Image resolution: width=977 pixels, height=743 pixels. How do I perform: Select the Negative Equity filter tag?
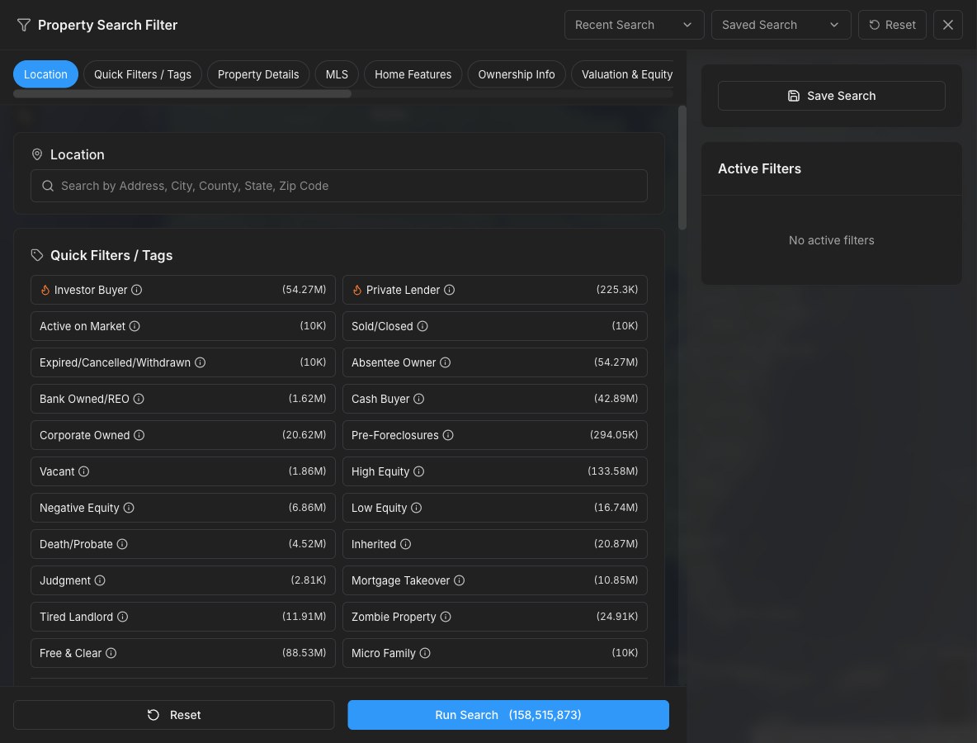point(183,508)
